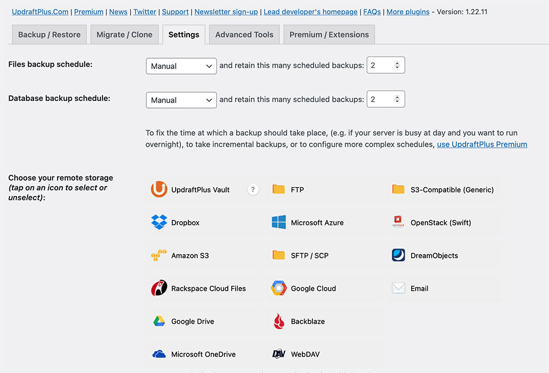
Task: Select the Microsoft OneDrive cloud icon
Action: [159, 354]
